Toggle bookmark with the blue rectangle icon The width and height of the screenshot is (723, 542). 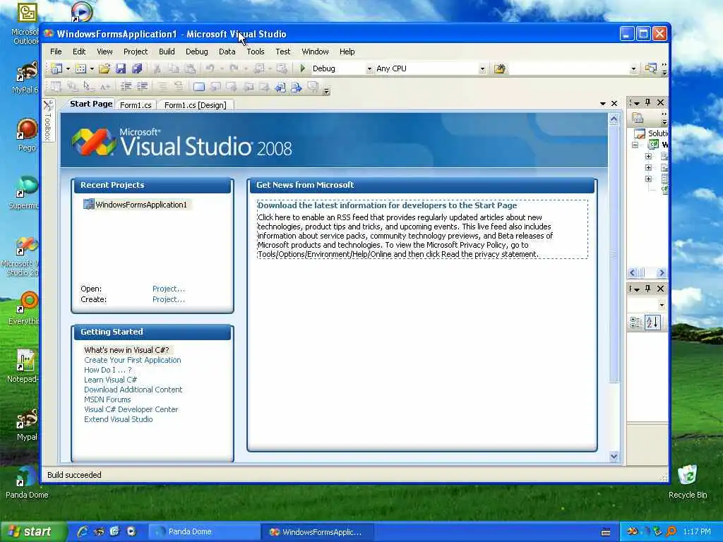click(x=198, y=87)
